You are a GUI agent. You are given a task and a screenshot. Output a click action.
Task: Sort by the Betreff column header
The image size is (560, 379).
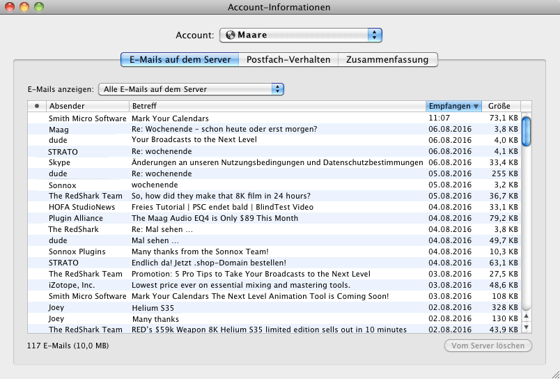[277, 106]
